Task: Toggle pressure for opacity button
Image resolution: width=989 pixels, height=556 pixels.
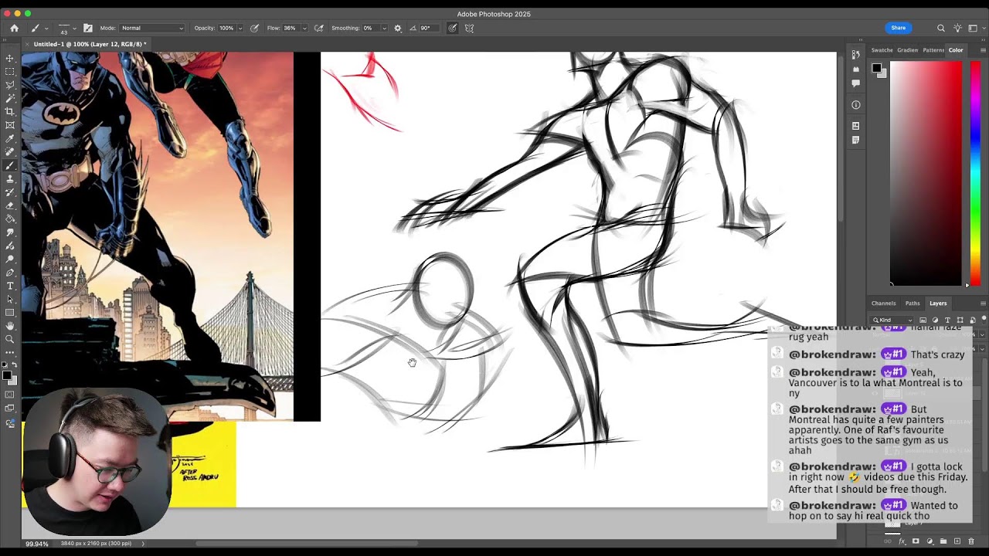Action: click(x=254, y=28)
